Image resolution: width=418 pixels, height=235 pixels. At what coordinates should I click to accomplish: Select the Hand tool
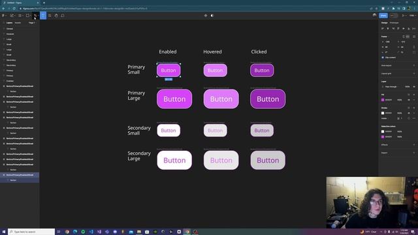point(56,16)
